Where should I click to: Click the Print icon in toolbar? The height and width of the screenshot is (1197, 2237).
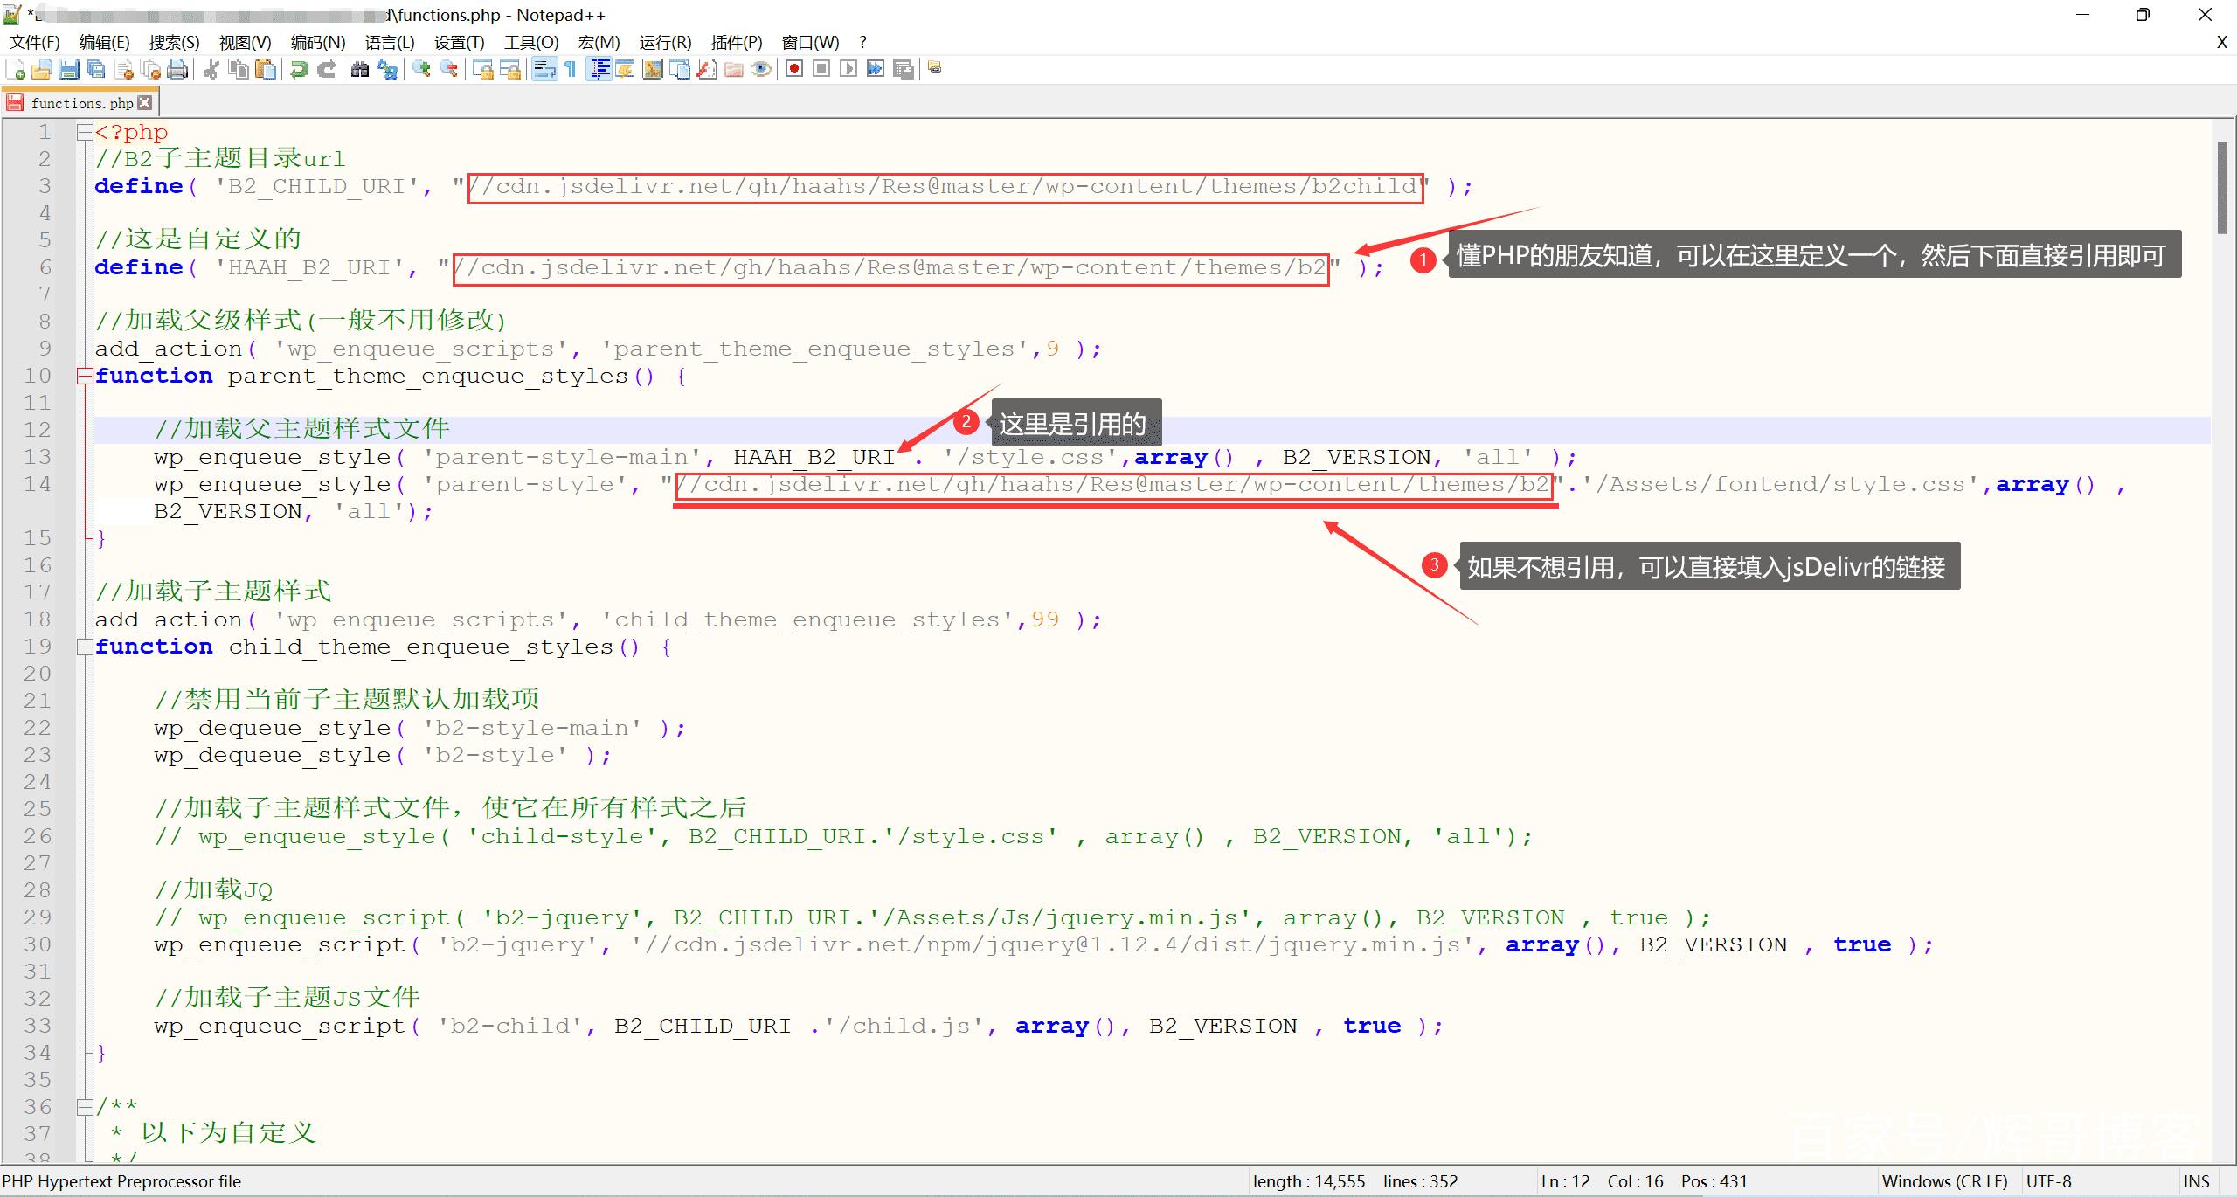[x=177, y=69]
